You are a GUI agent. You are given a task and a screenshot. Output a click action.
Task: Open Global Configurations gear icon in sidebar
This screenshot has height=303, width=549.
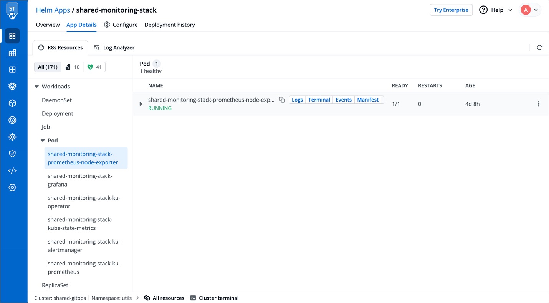click(x=12, y=187)
